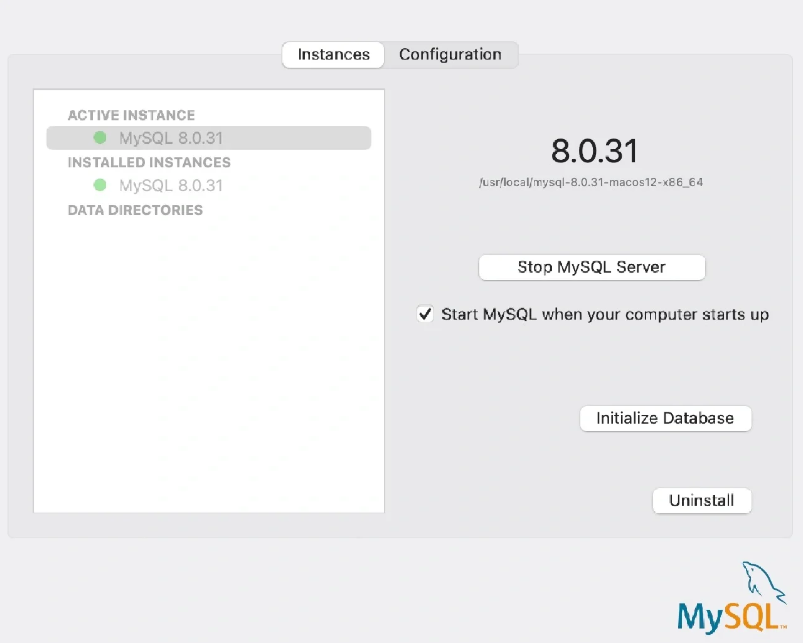Click the green status dot of the installed instance
803x643 pixels.
[x=100, y=185]
